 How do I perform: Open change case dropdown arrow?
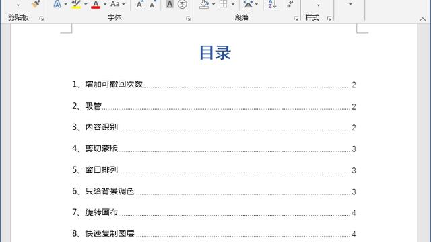point(123,5)
